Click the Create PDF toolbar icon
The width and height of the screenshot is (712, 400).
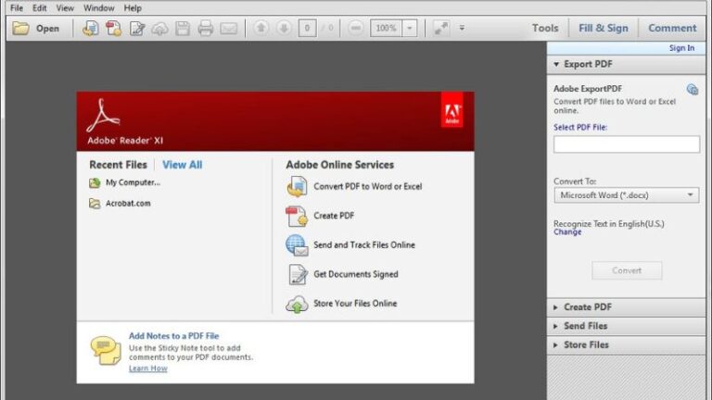click(113, 28)
